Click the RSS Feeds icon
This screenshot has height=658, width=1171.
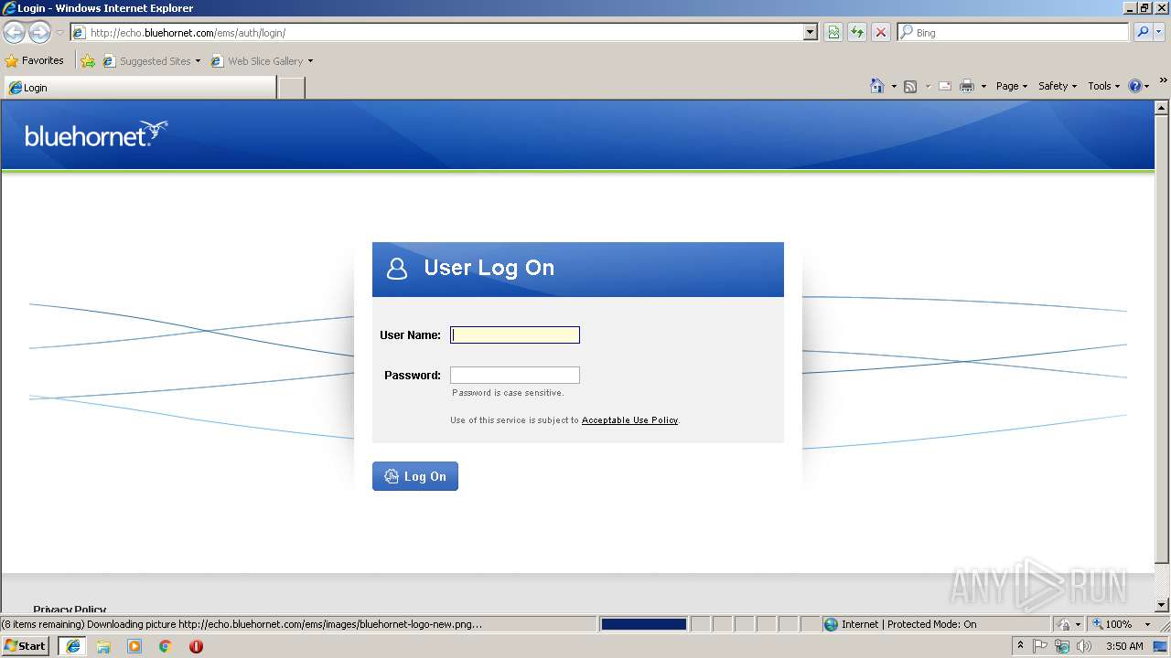point(910,86)
